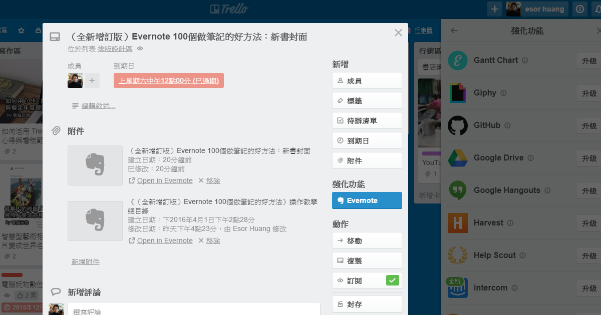Viewport: 601px width, 315px height.
Task: Click the Help Scout power-up icon
Action: click(x=457, y=255)
